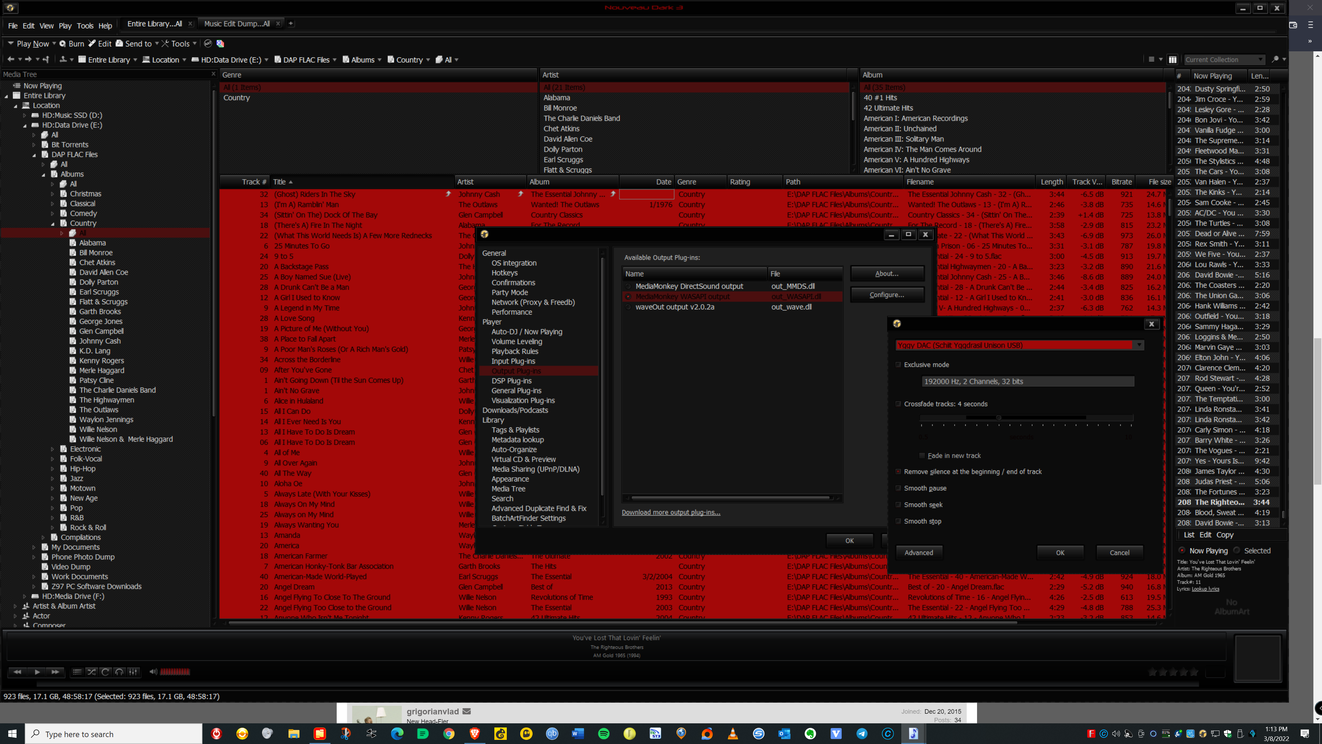Viewport: 1322px width, 744px height.
Task: Click the Now Playing list icon in player bar
Action: [77, 672]
